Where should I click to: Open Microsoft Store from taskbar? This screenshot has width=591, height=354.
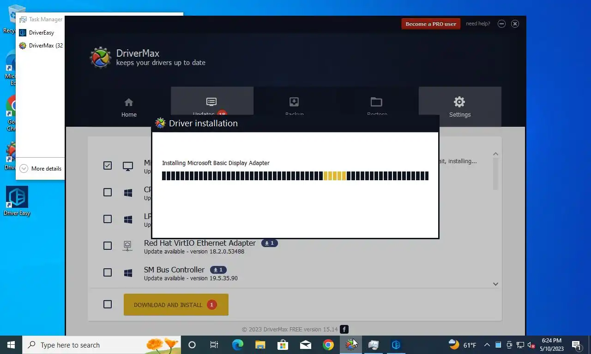(x=283, y=345)
